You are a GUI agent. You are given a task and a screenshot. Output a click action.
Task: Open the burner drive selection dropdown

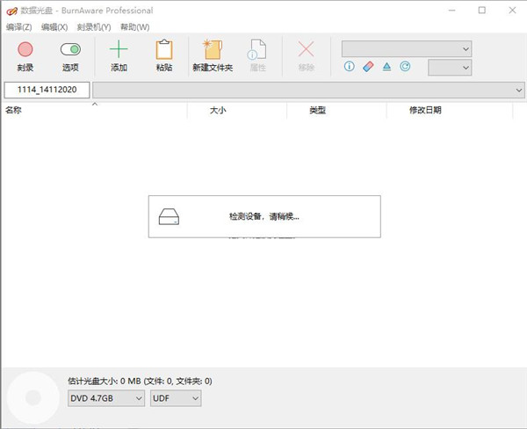(x=407, y=49)
